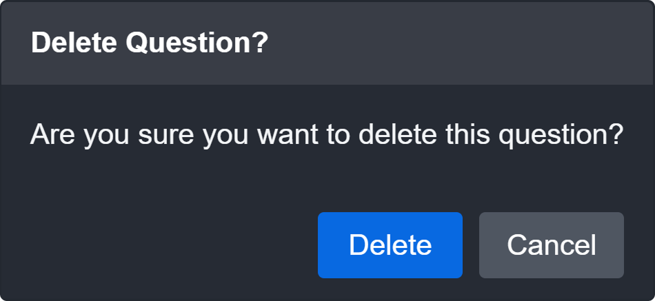Click the gray Cancel button
The height and width of the screenshot is (301, 655).
pos(551,245)
